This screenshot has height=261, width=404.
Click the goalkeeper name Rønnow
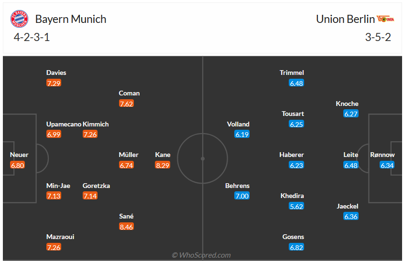coord(382,155)
